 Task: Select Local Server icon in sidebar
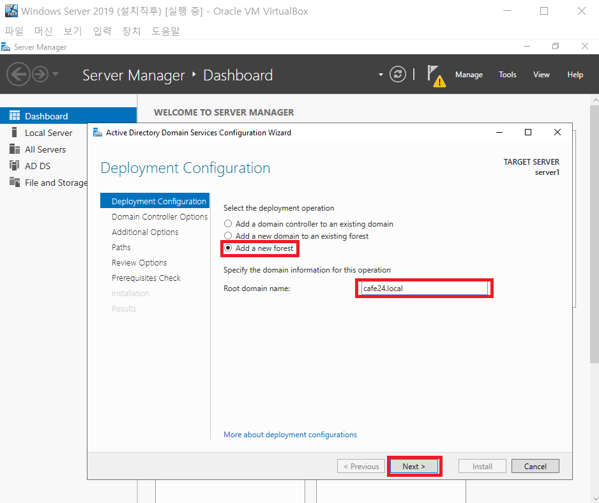[15, 133]
